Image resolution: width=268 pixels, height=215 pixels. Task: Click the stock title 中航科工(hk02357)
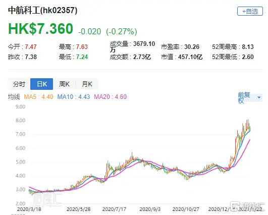[43, 11]
